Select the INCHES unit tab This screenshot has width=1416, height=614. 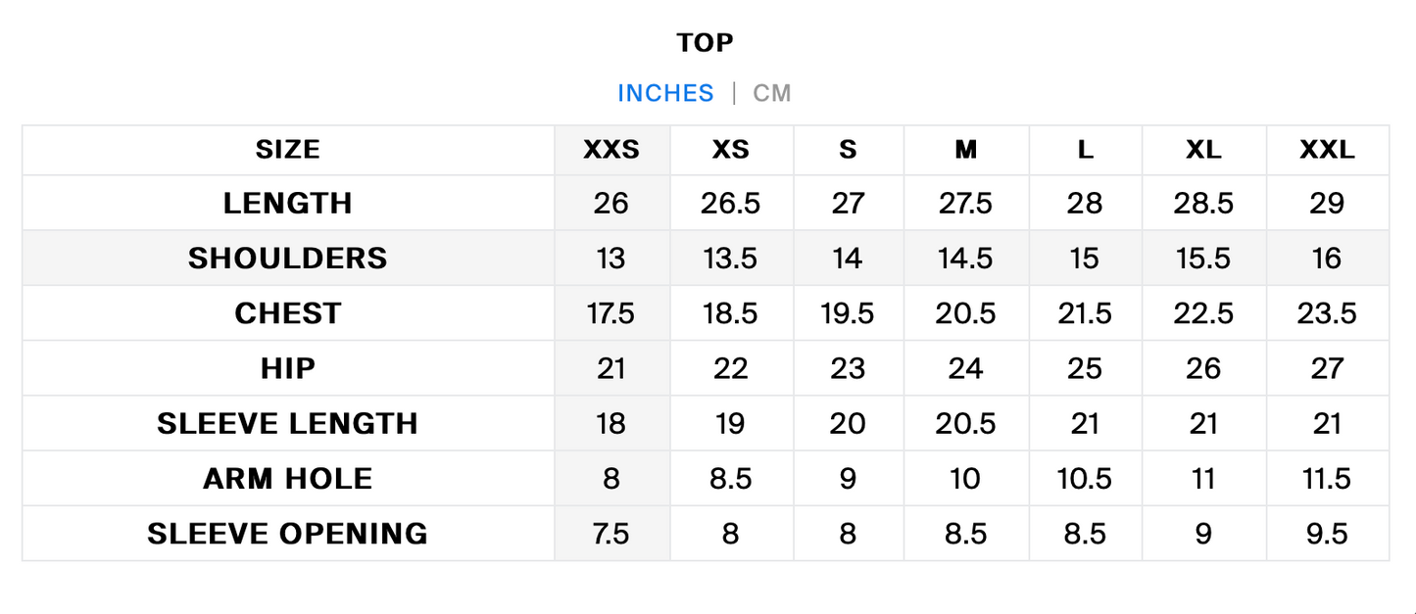tap(665, 93)
